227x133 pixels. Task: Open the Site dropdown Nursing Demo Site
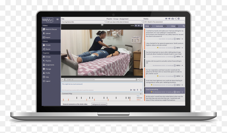pos(83,22)
